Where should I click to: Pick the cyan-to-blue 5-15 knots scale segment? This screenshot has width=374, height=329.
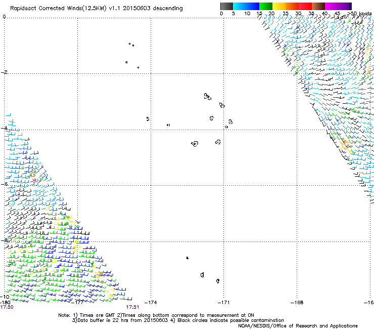click(x=246, y=6)
